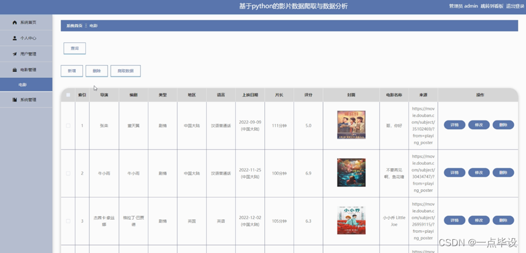The height and width of the screenshot is (253, 526).
Task: Click the briefcase icon beside 电影管理
Action: 14,70
